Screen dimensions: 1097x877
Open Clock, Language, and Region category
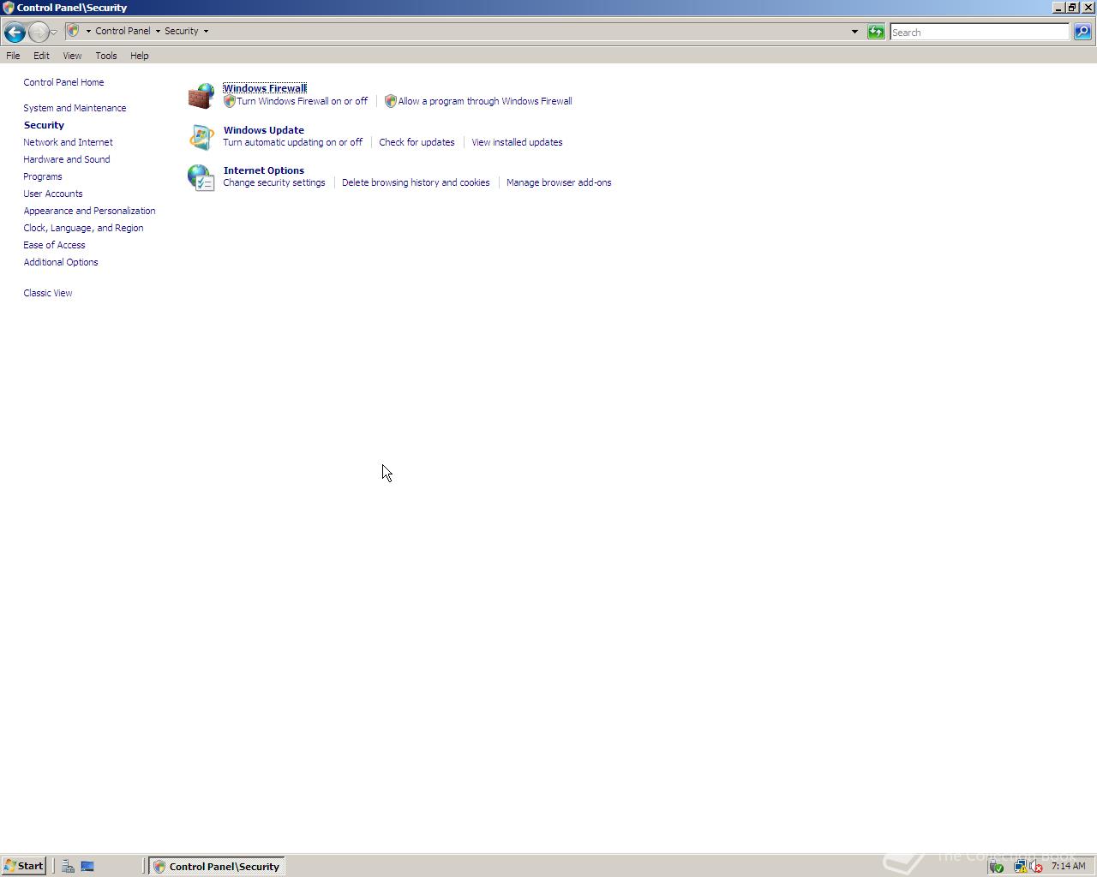(83, 228)
